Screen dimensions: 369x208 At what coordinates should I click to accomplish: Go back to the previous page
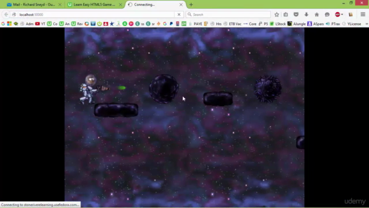tap(6, 14)
